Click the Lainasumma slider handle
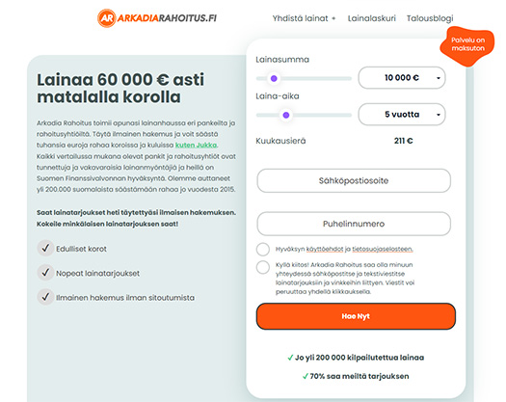 [x=274, y=78]
